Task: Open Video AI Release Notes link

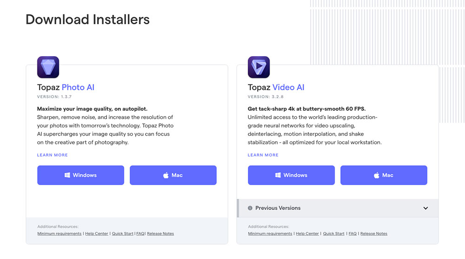Action: click(x=374, y=233)
